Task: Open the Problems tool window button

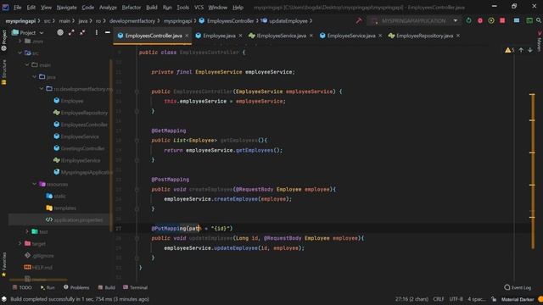Action: click(76, 287)
